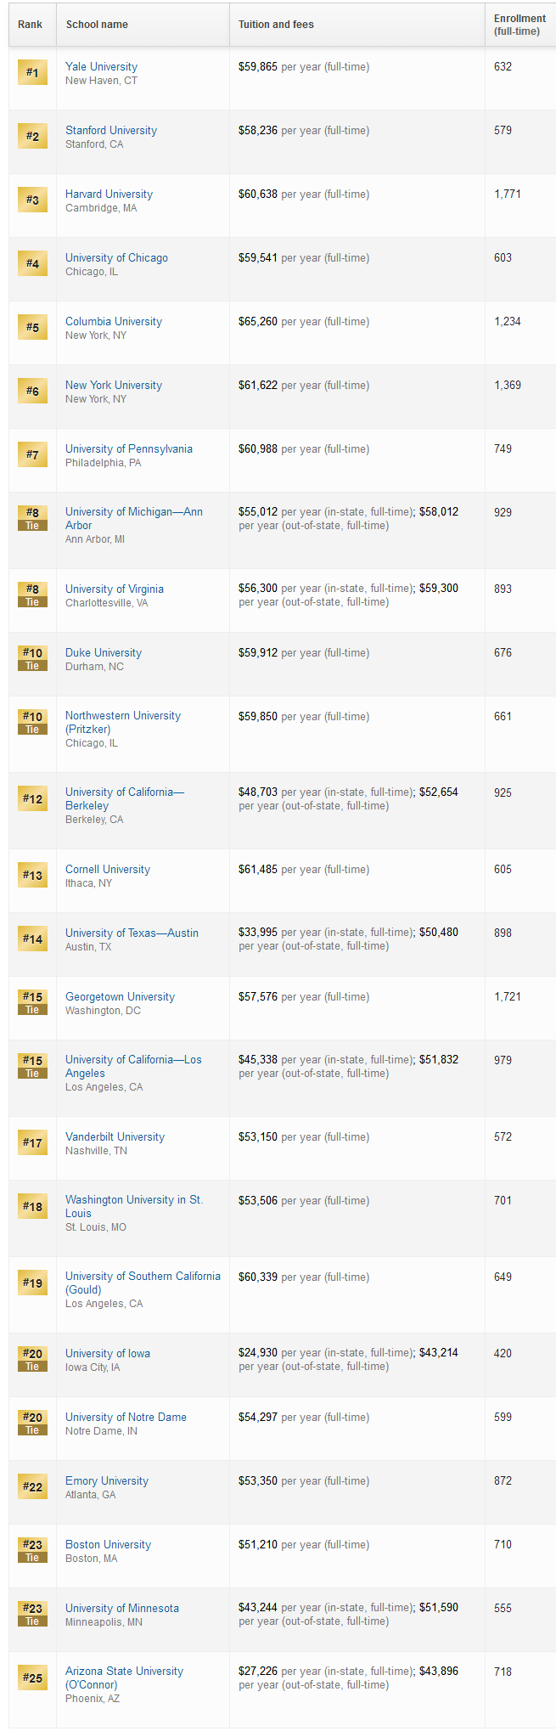Click the #25 rank badge
This screenshot has height=1731, width=556.
click(x=32, y=1677)
